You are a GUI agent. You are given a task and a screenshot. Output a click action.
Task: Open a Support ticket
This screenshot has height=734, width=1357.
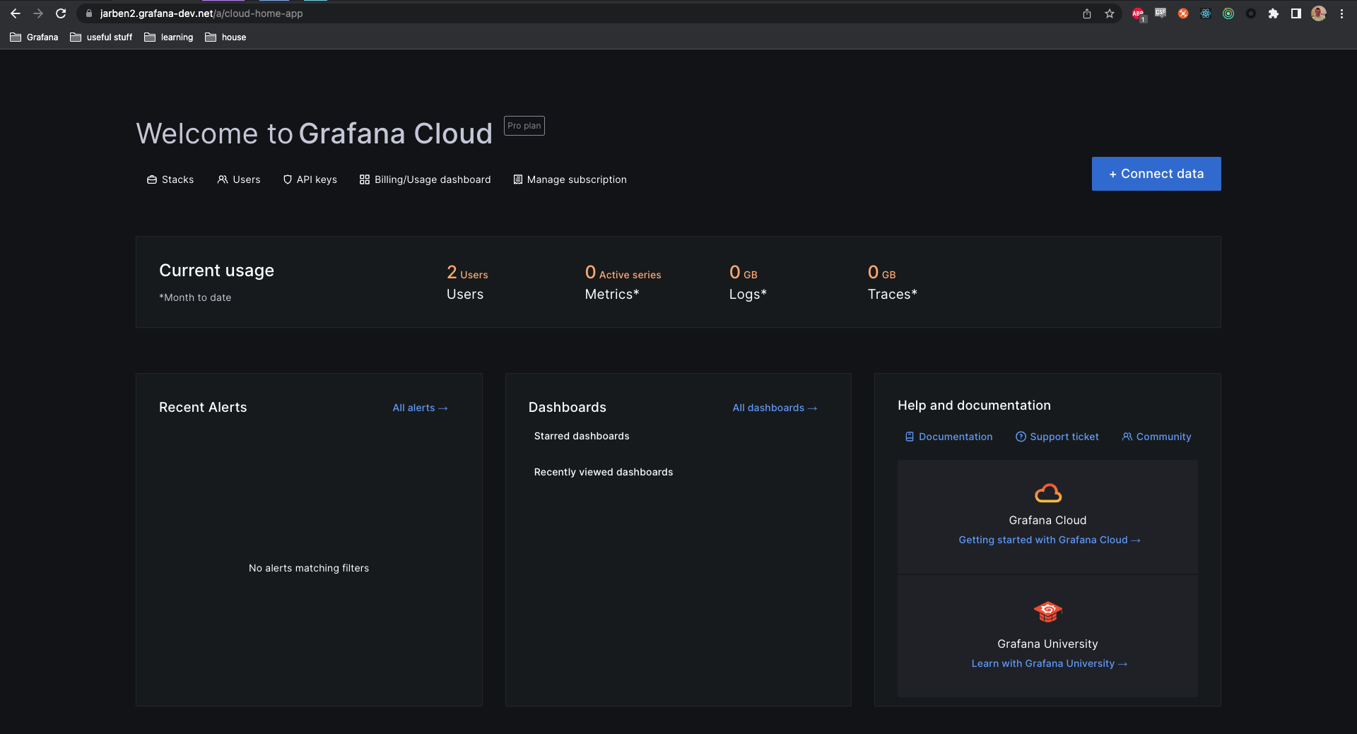tap(1057, 437)
